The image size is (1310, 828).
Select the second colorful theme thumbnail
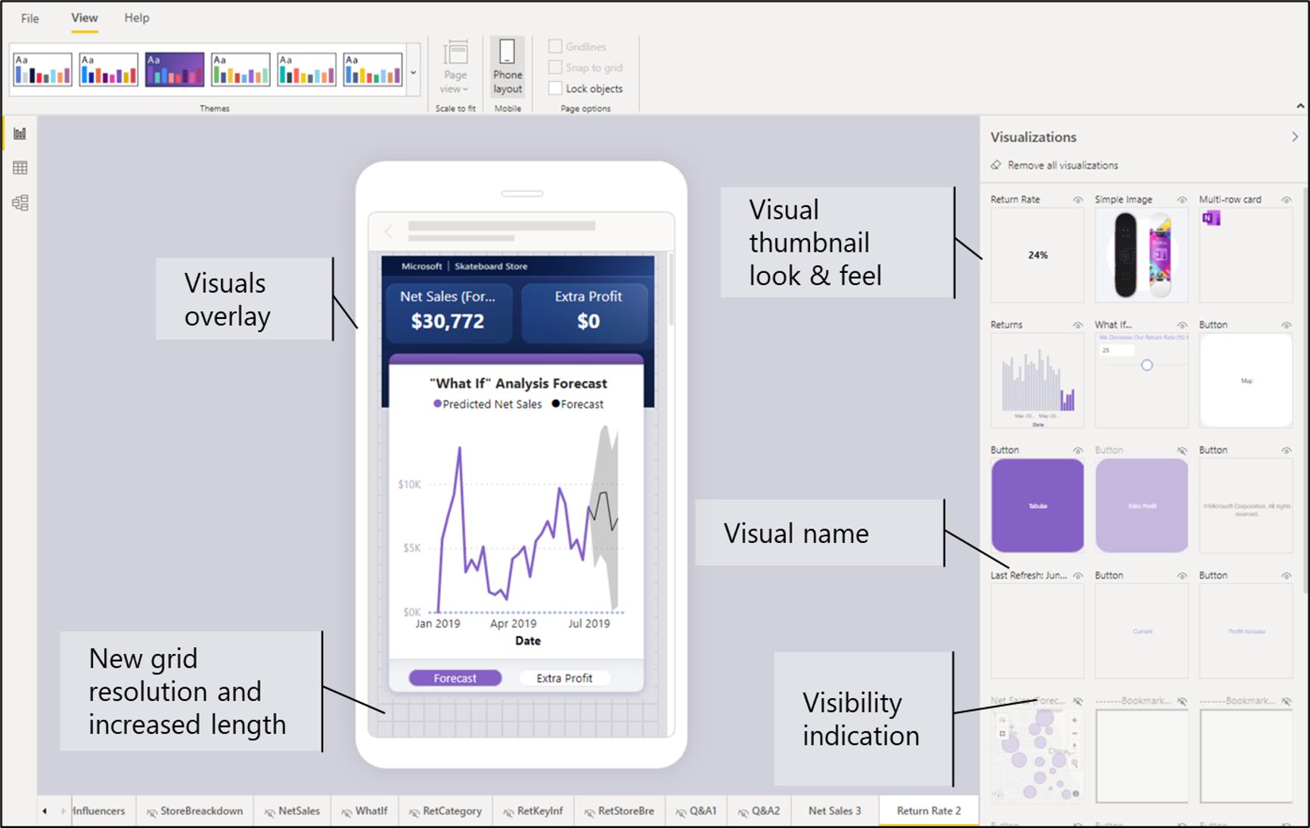point(108,70)
